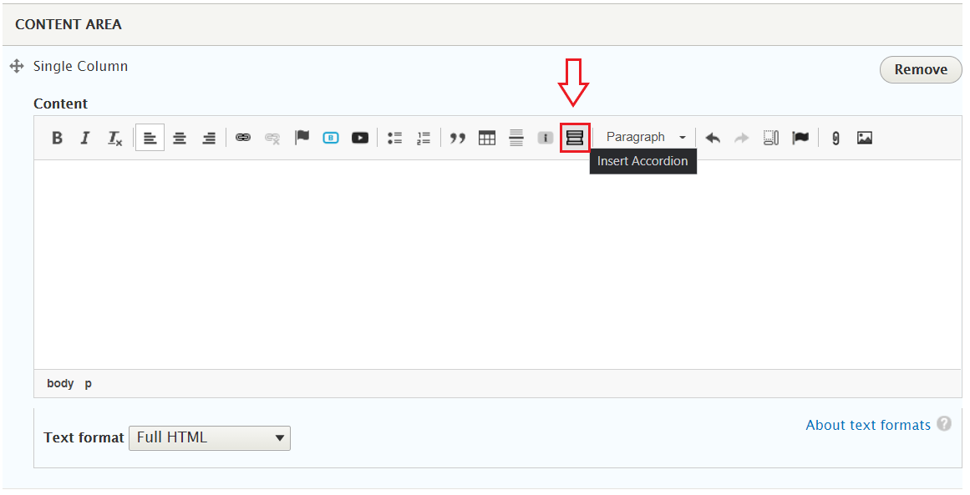Insert a blockquote

(457, 137)
